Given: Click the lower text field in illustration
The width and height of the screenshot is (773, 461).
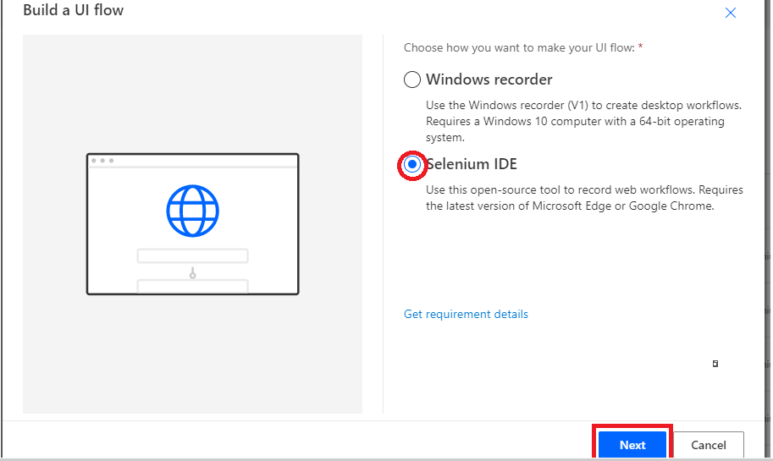Looking at the screenshot, I should 193,286.
